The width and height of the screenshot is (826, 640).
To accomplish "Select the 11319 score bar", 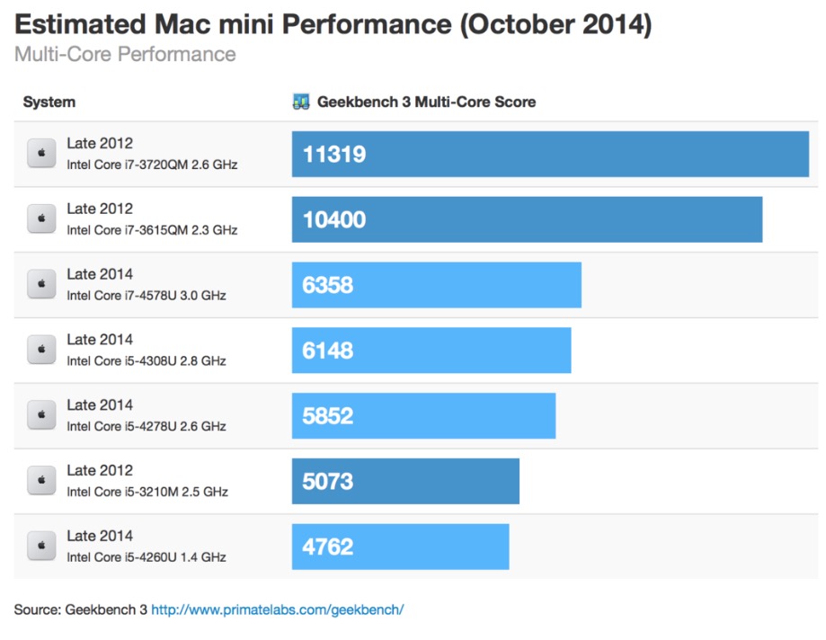I will (550, 154).
